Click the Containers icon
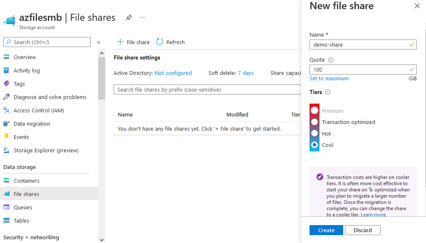This screenshot has height=243, width=426. pos(7,181)
